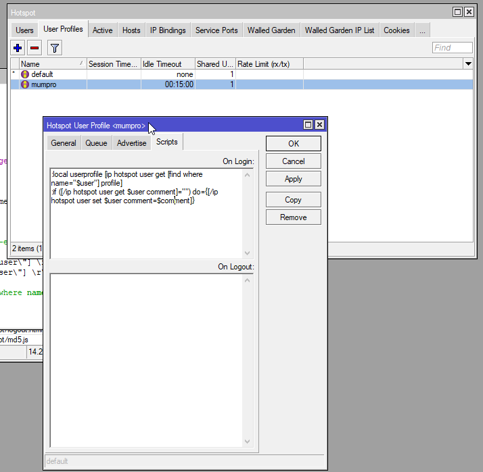The image size is (483, 472).
Task: Switch to General tab in profile dialog
Action: click(x=64, y=143)
